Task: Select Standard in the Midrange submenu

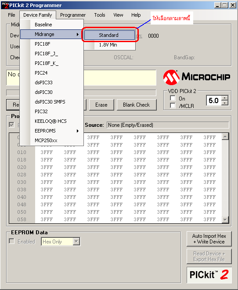Action: [x=109, y=35]
